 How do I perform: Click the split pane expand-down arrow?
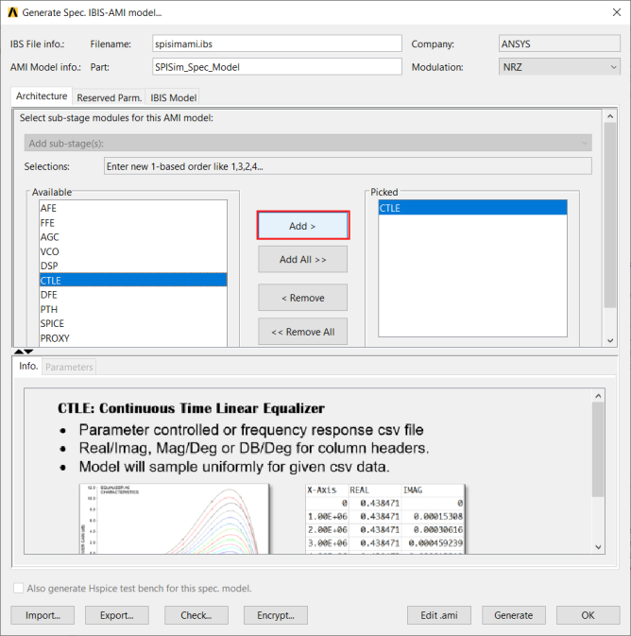[x=28, y=352]
